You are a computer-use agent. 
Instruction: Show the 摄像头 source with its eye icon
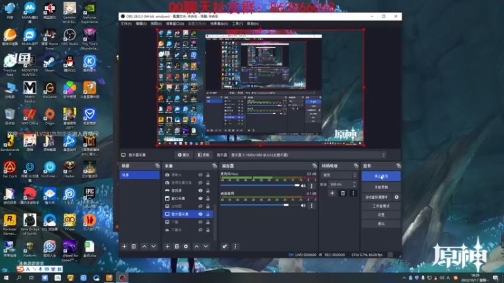tap(200, 175)
